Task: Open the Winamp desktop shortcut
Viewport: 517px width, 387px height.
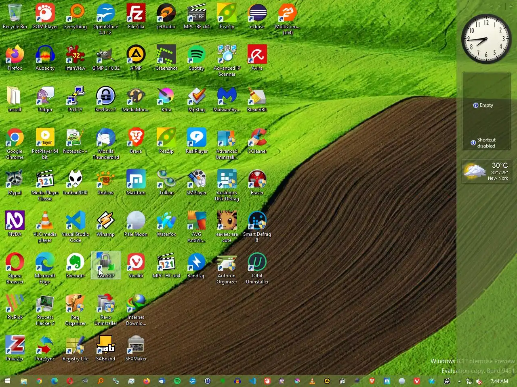Action: click(x=106, y=224)
